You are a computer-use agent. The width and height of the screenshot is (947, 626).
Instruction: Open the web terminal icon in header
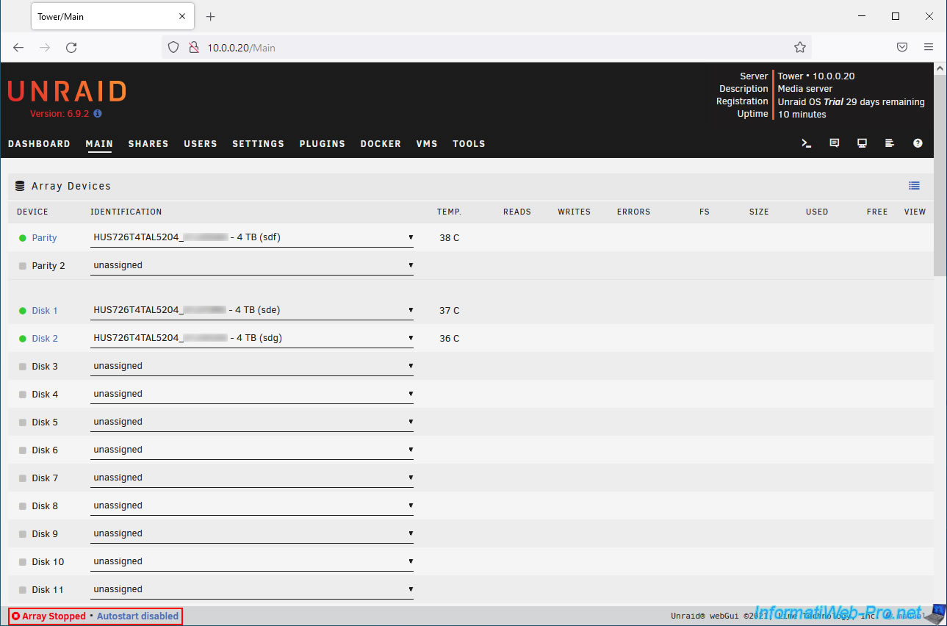coord(806,144)
